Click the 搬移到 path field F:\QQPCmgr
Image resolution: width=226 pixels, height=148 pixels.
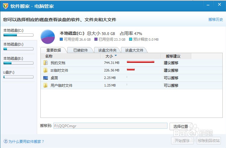point(110,126)
